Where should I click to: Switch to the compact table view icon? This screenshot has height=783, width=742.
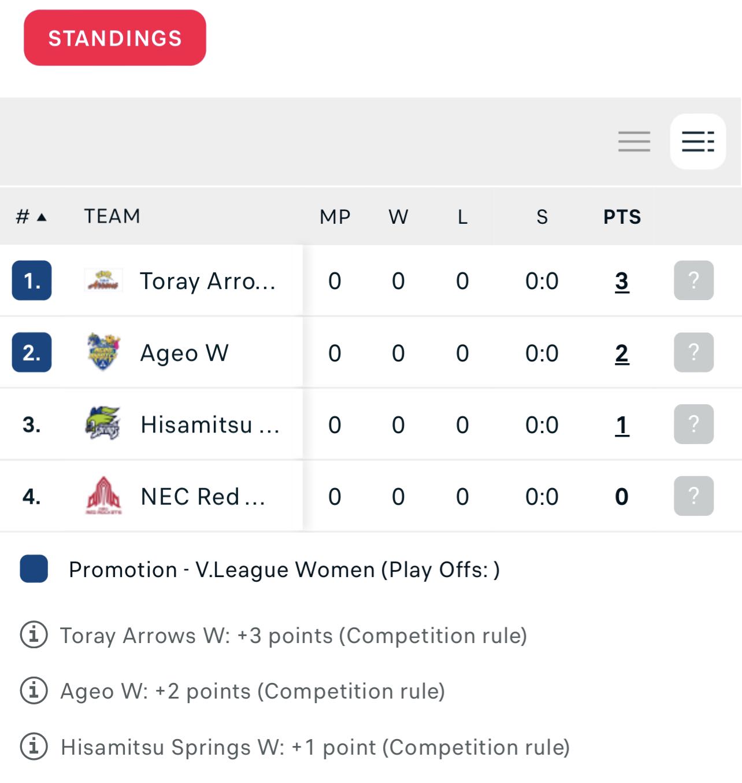tap(634, 141)
